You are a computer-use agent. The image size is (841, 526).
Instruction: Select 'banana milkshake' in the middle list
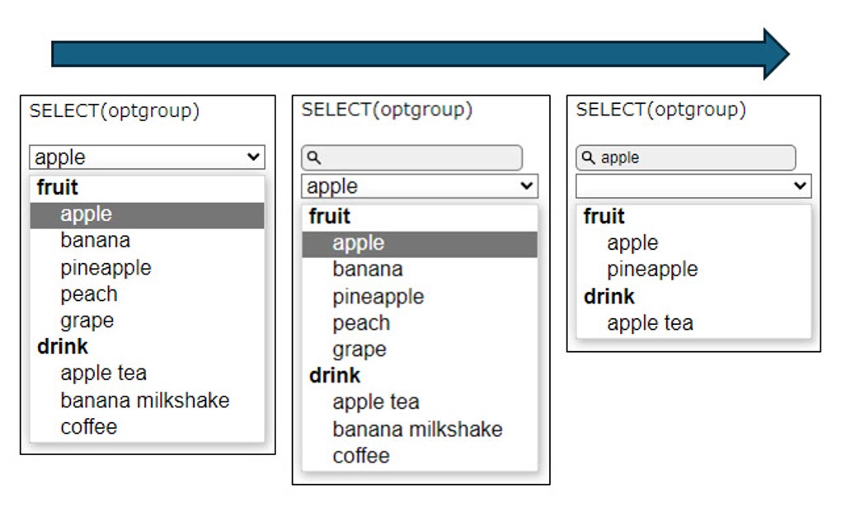click(x=416, y=429)
